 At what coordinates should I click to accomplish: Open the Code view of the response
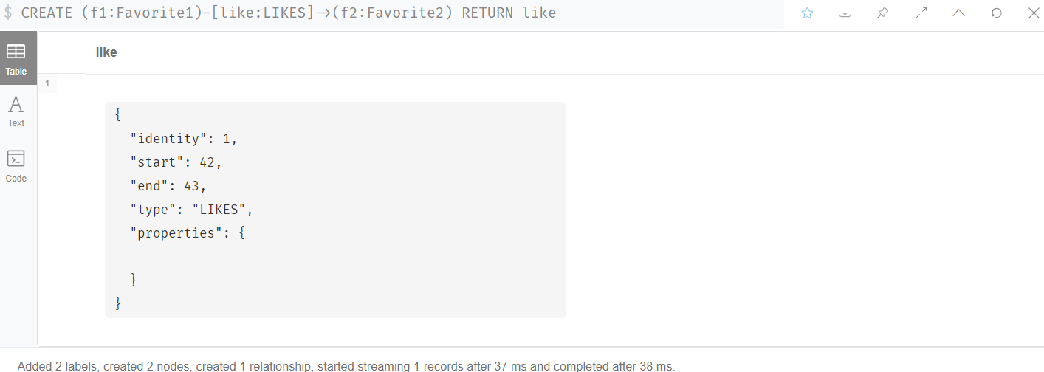[16, 166]
